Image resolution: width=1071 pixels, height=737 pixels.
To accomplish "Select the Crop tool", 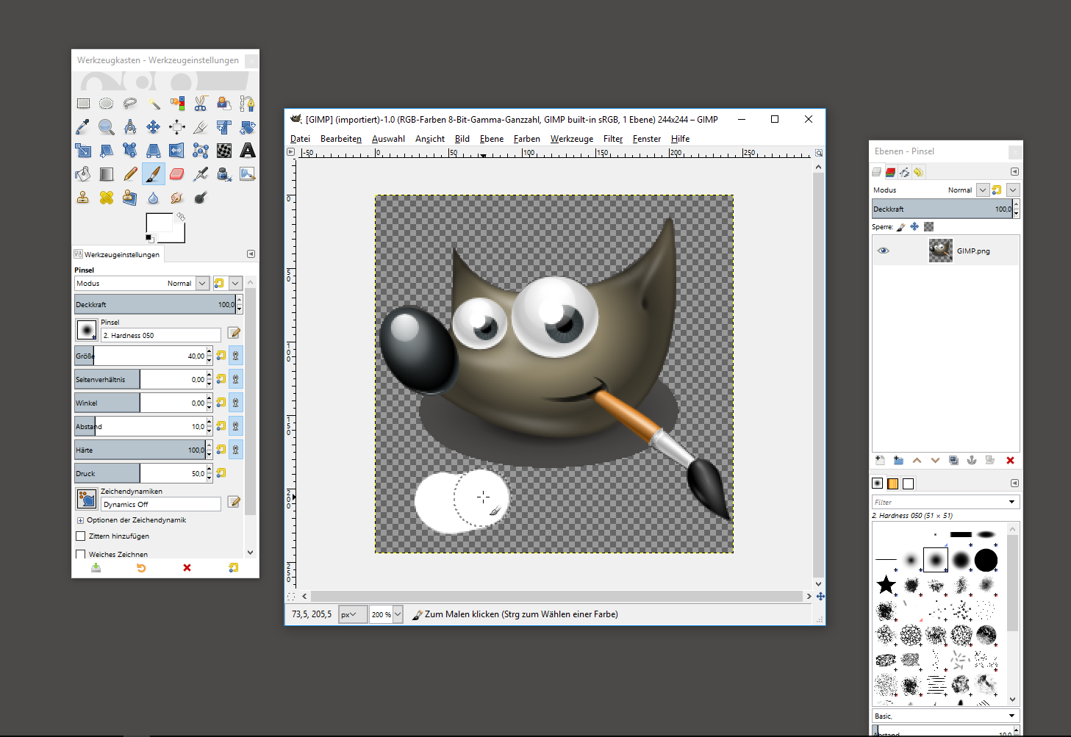I will coord(201,127).
